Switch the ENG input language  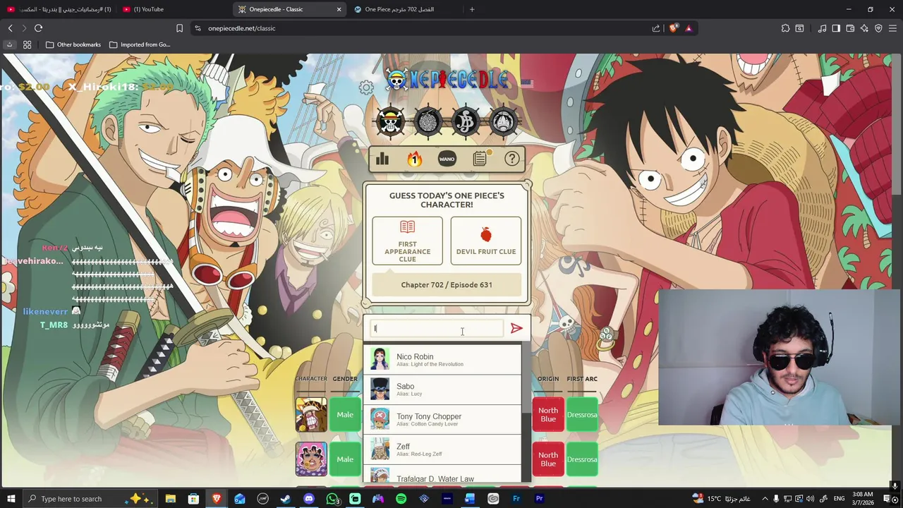839,499
